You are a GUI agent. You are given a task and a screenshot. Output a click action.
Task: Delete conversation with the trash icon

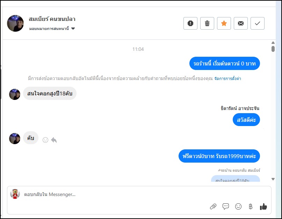tap(207, 23)
